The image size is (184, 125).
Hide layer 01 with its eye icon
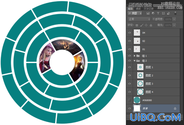point(129,49)
